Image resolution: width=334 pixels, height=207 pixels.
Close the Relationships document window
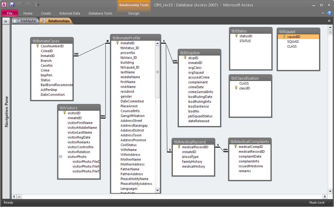coord(329,21)
